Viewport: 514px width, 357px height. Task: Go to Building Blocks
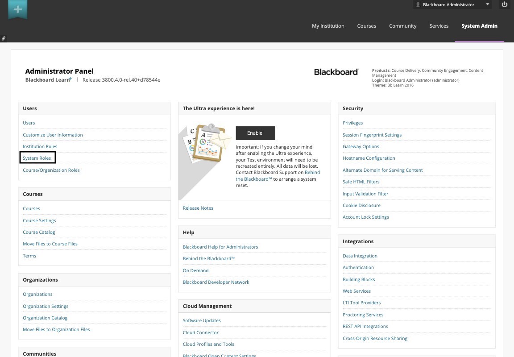click(359, 279)
